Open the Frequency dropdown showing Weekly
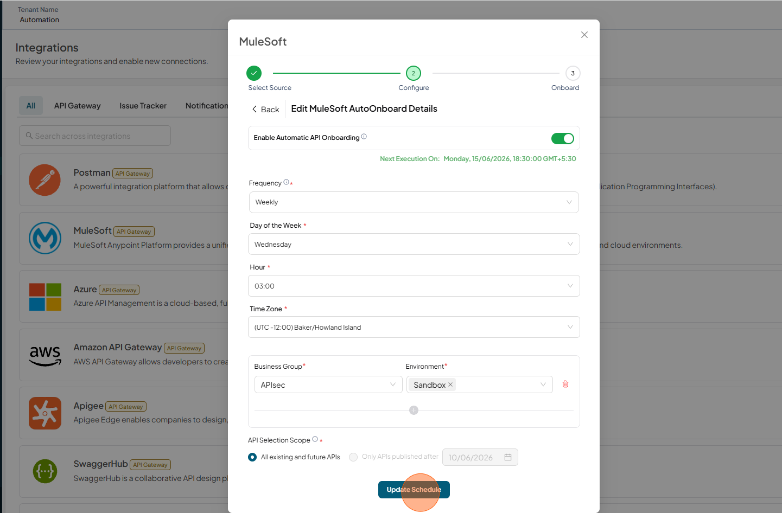This screenshot has height=513, width=782. tap(414, 202)
